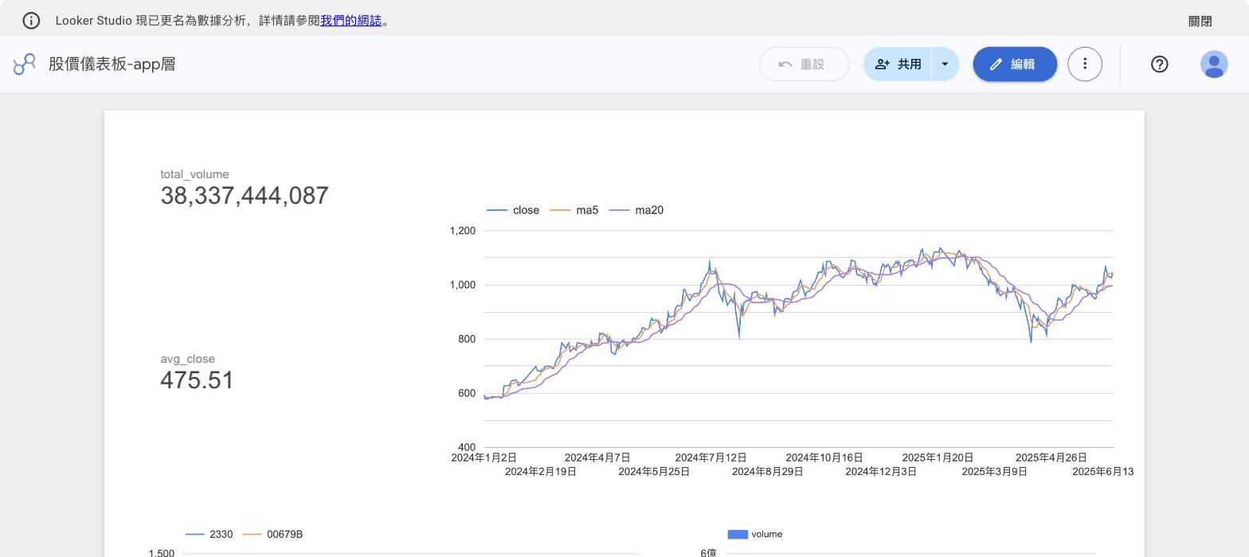The height and width of the screenshot is (557, 1249).
Task: Click the 2024年7月12日 axis label
Action: coord(711,458)
